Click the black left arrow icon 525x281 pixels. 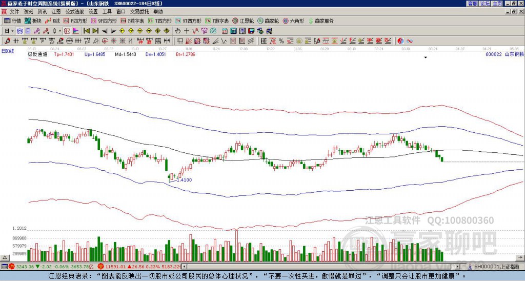105,31
